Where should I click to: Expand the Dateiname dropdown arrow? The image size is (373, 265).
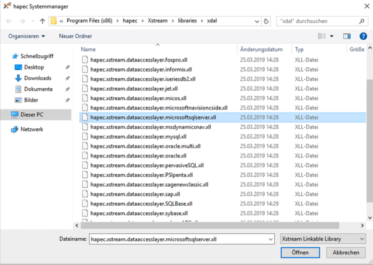coord(270,239)
